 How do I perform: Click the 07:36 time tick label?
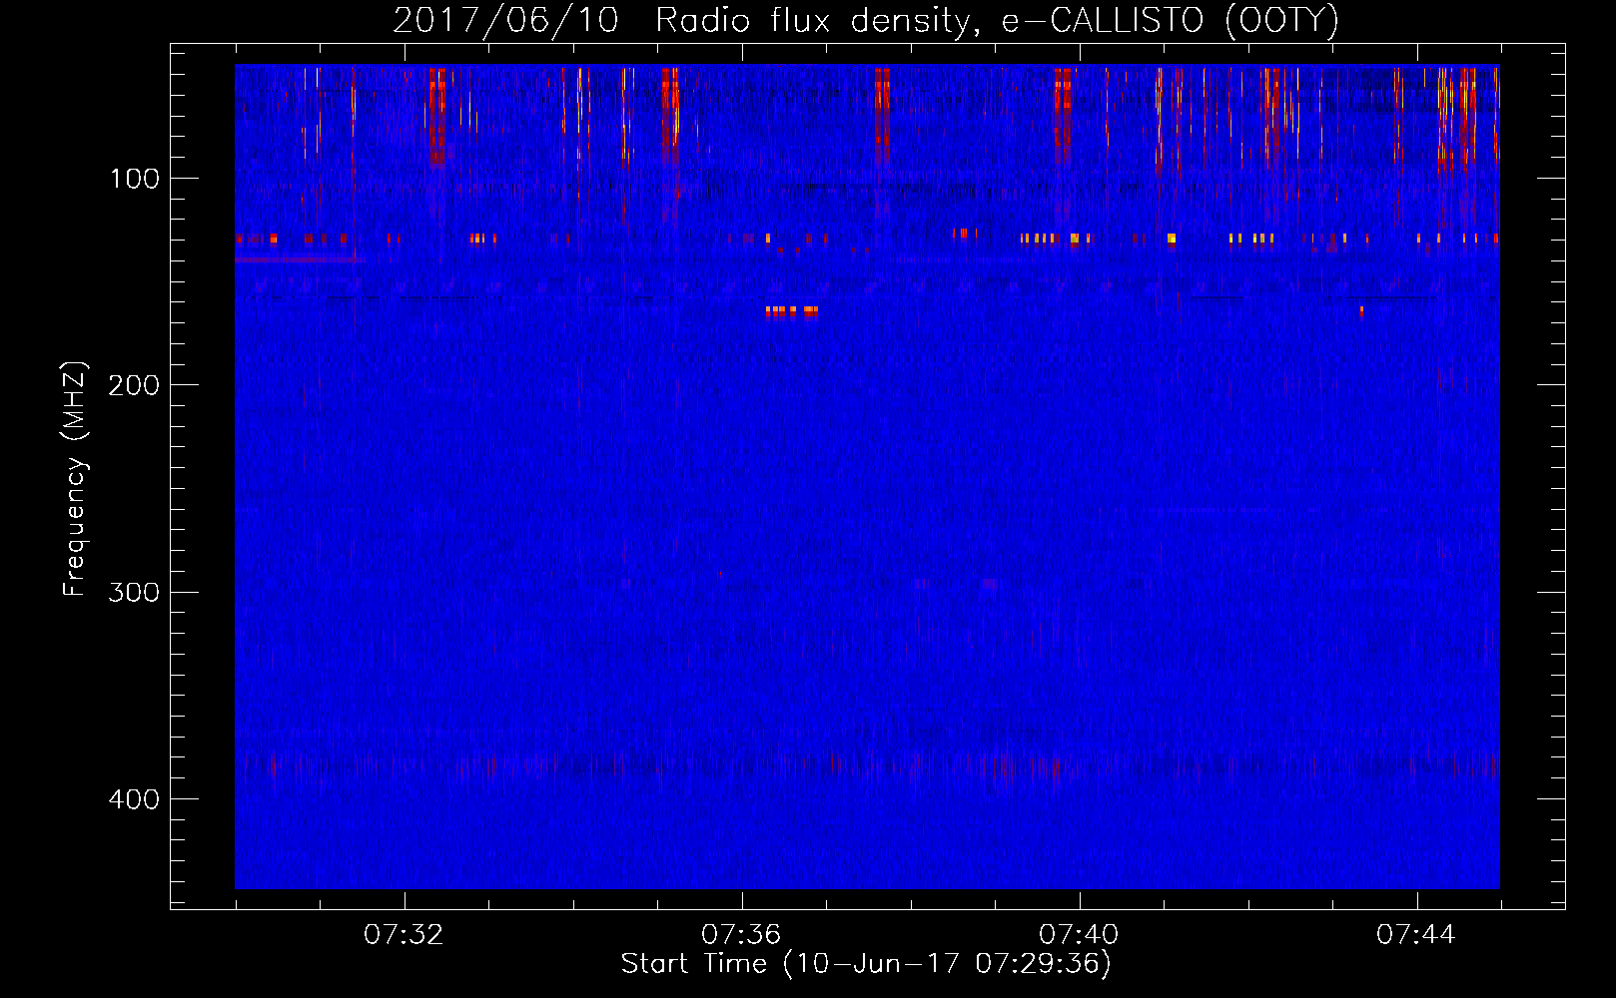741,935
